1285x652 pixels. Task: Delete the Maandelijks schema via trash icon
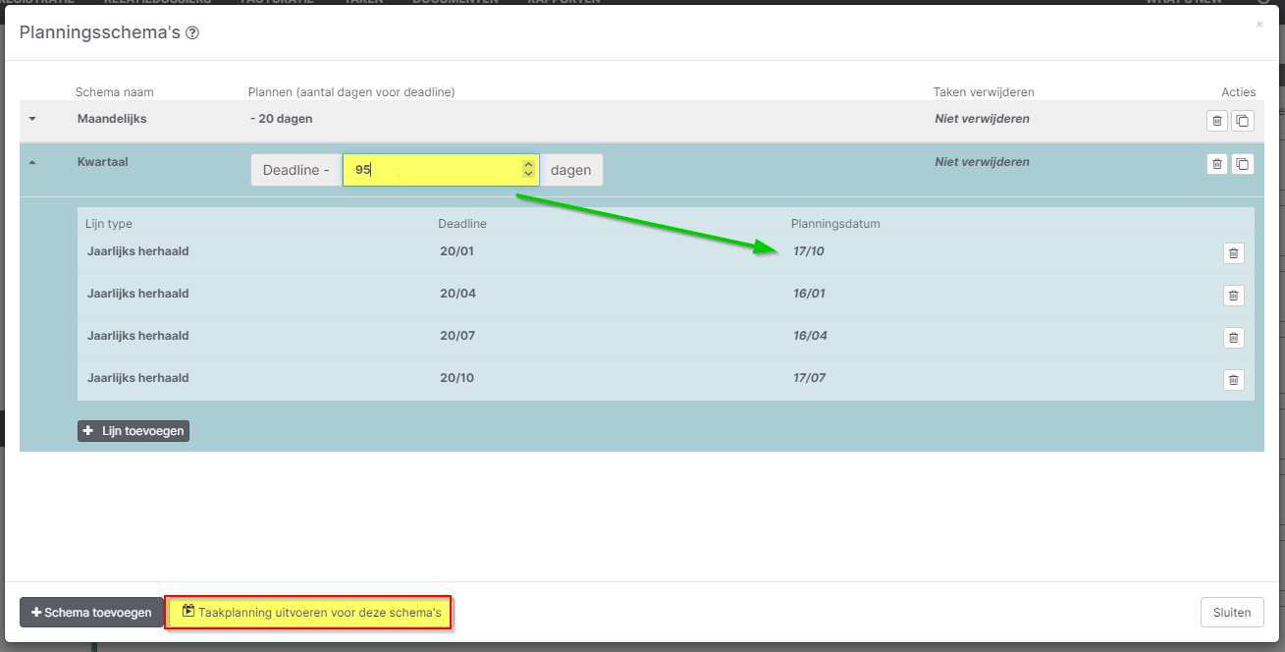[x=1217, y=121]
